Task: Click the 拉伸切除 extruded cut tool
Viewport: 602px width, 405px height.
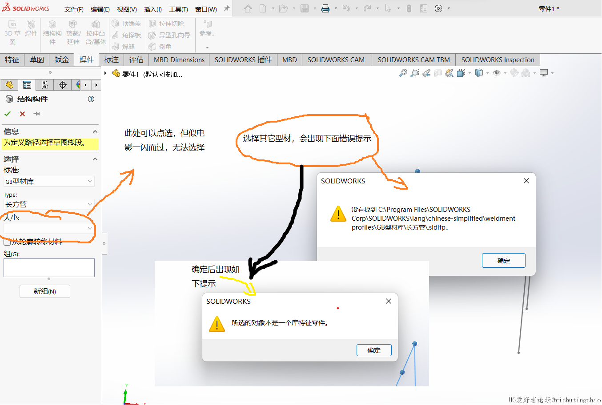Action: coord(167,24)
